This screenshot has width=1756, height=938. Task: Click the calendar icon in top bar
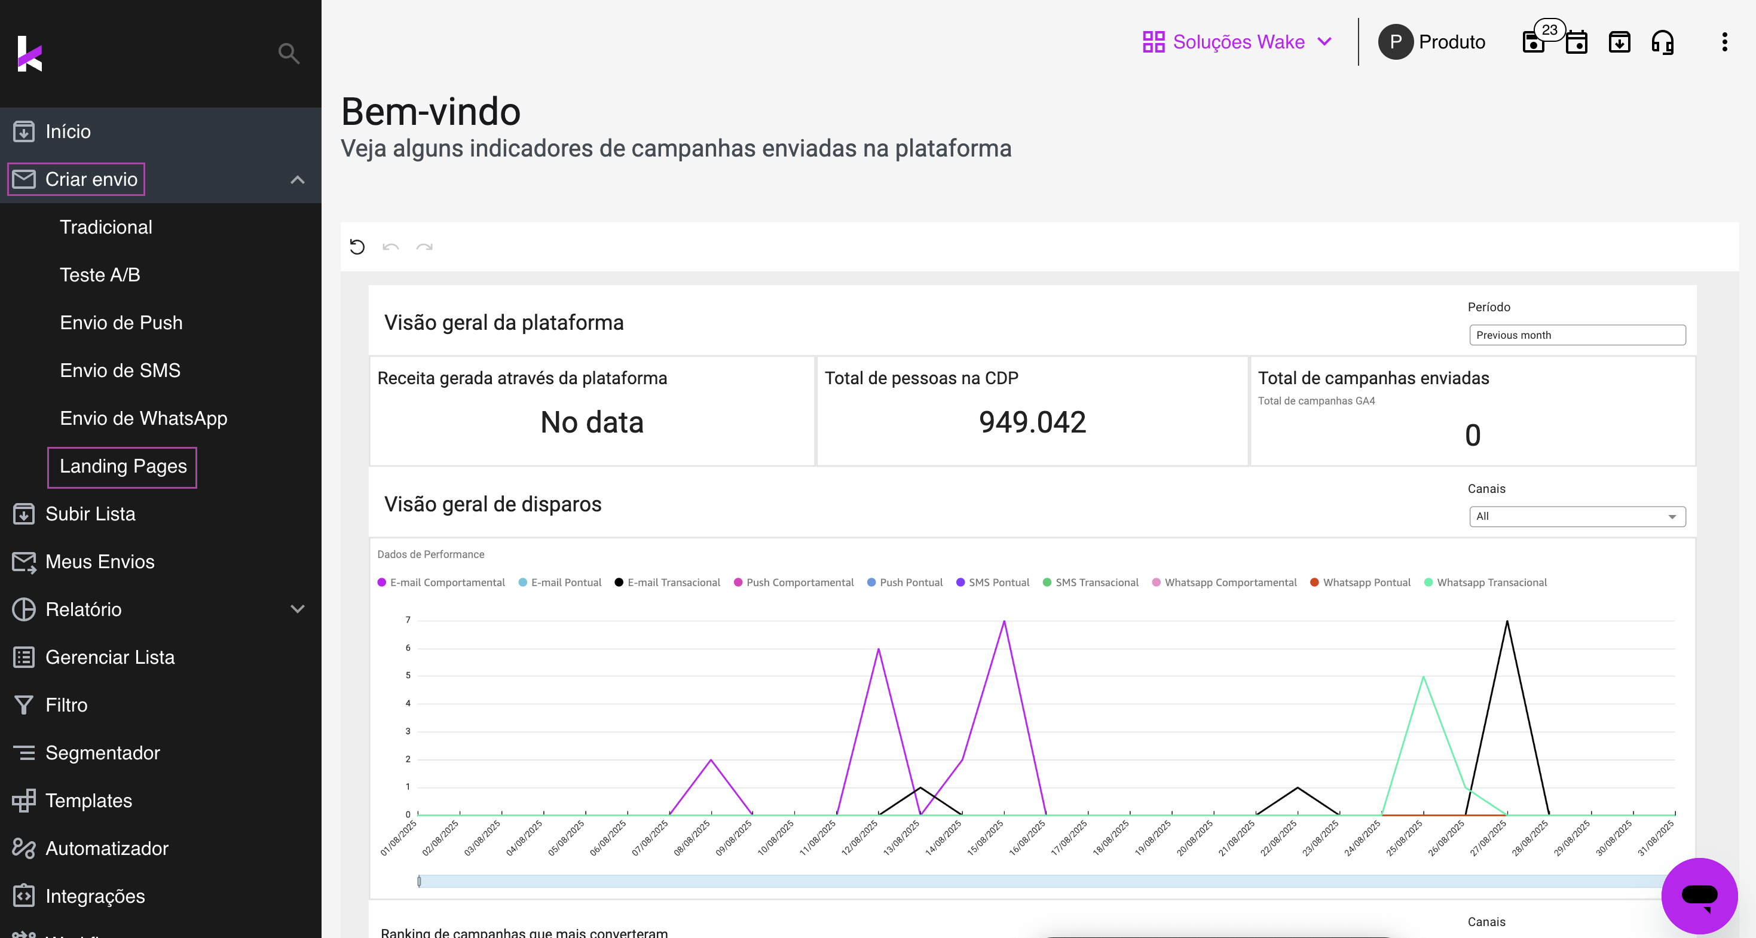tap(1577, 42)
